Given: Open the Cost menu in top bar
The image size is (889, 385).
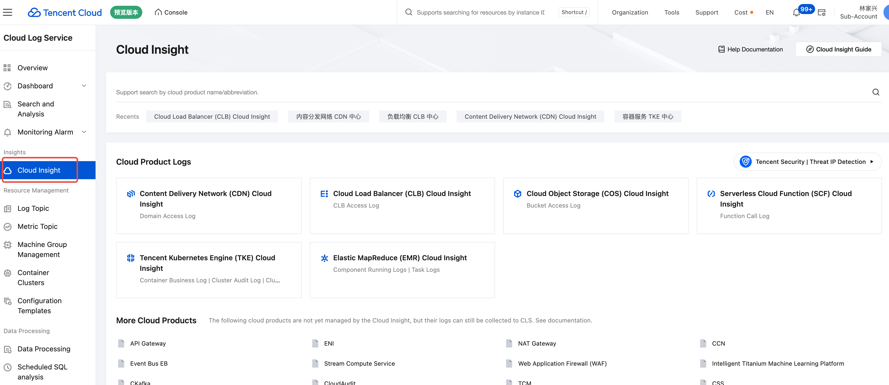Looking at the screenshot, I should coord(741,12).
